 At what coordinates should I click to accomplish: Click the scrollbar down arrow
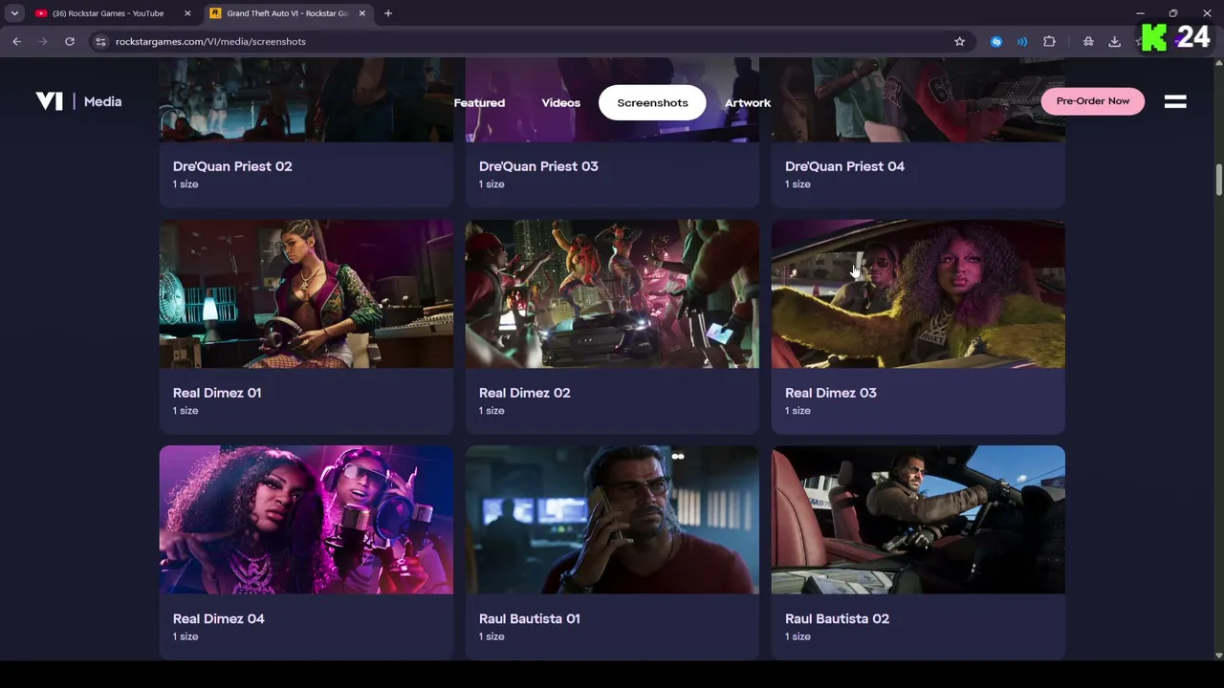tap(1218, 655)
